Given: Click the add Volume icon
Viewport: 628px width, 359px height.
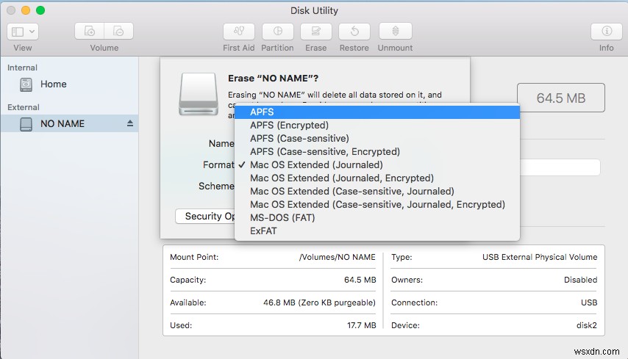Looking at the screenshot, I should point(89,31).
